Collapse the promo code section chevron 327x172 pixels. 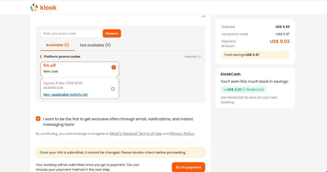click(203, 16)
